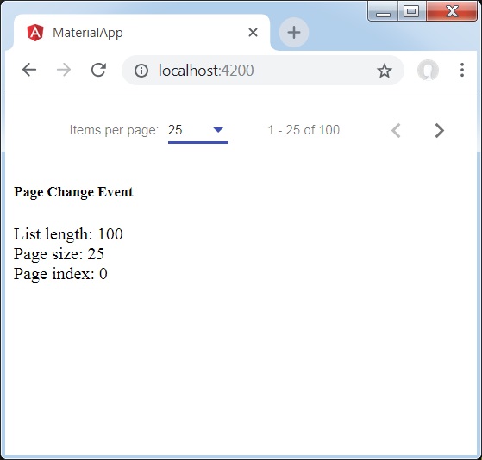Click the browser forward arrow
This screenshot has width=482, height=460.
coord(64,70)
